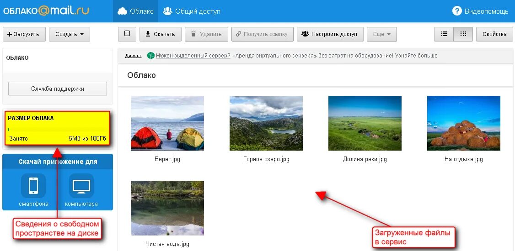Viewport: 515px width, 251px height.
Task: Switch to grid view icon
Action: click(463, 34)
